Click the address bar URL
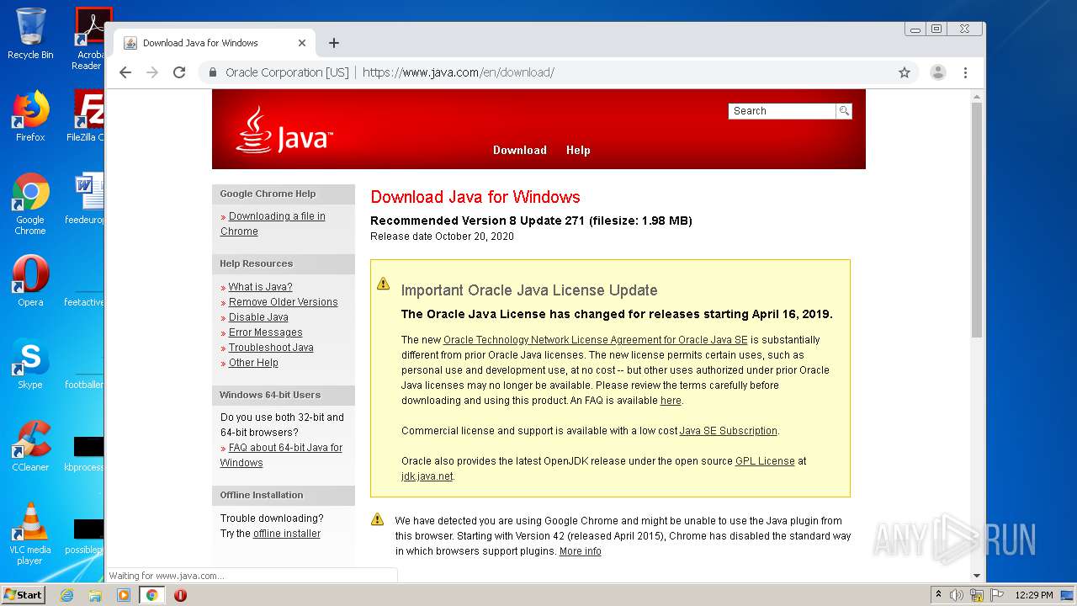Viewport: 1077px width, 606px height. 458,72
